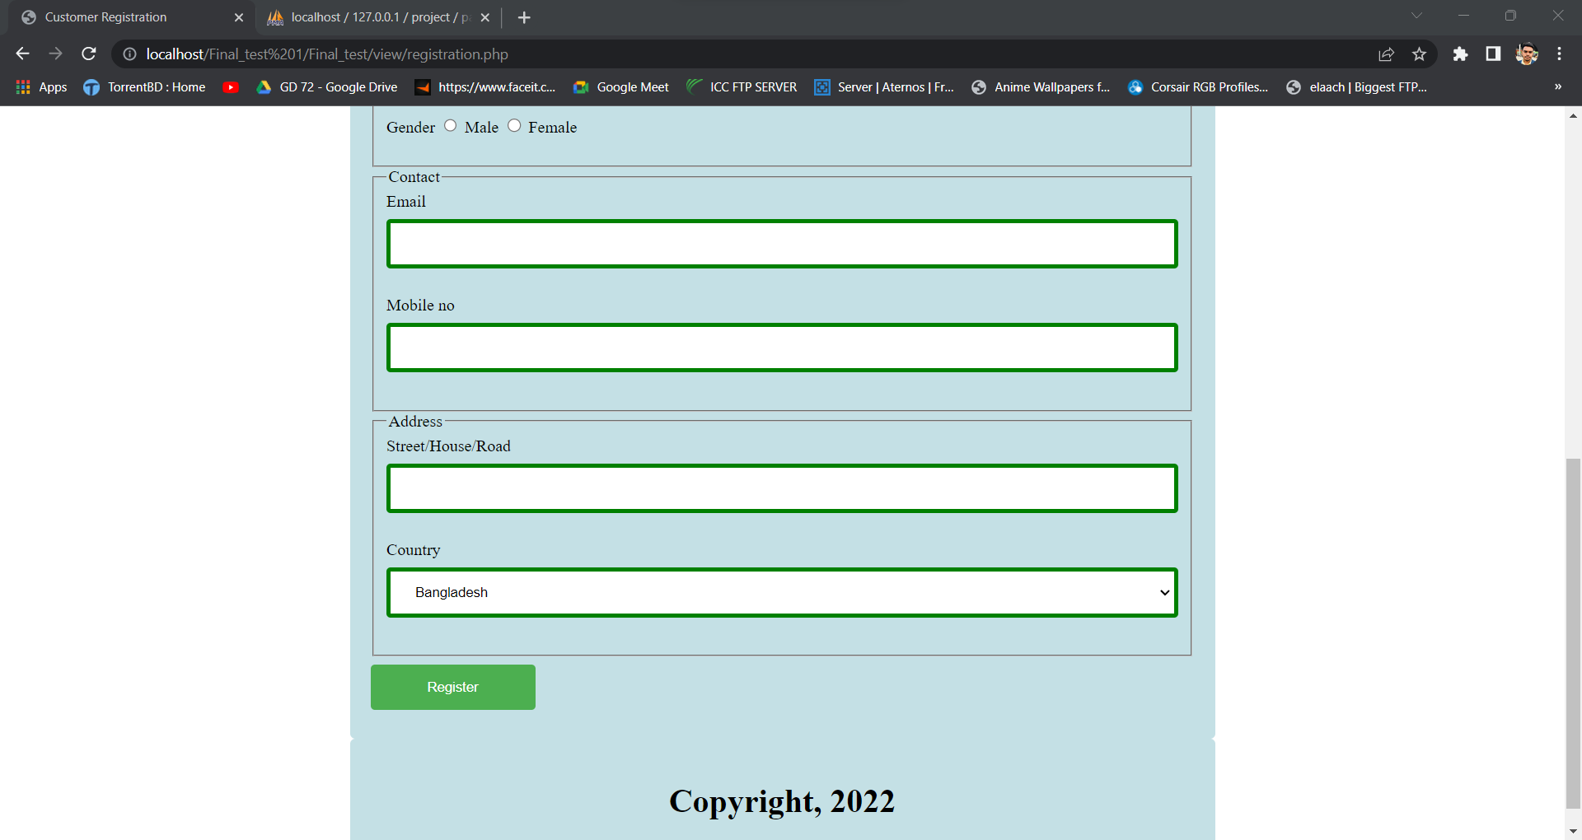Open the Chrome three-dot menu

pos(1559,54)
